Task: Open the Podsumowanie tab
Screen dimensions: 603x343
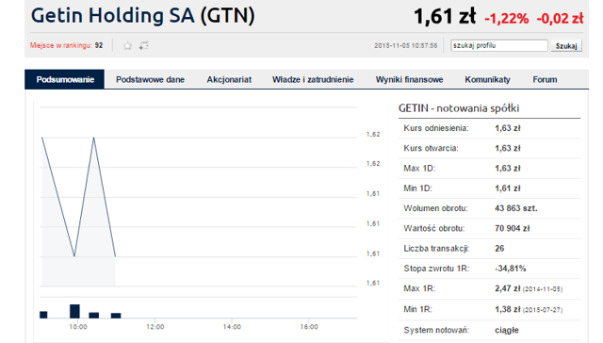Action: point(65,79)
